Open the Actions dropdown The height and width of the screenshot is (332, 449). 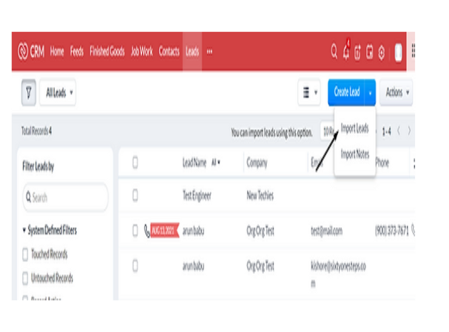point(396,92)
